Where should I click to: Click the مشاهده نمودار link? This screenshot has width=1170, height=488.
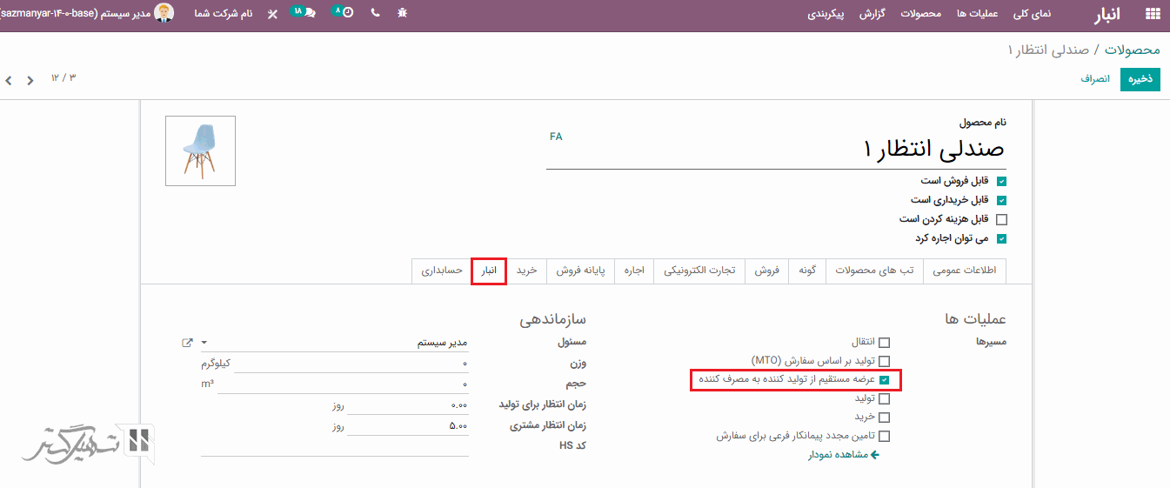click(845, 455)
